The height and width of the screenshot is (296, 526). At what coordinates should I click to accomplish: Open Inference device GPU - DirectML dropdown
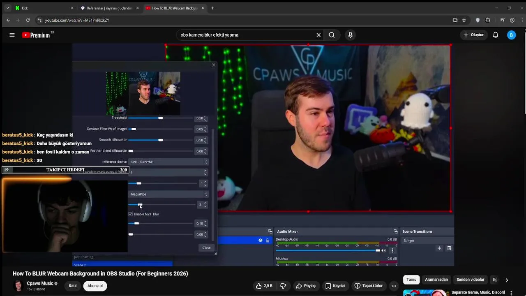[168, 162]
